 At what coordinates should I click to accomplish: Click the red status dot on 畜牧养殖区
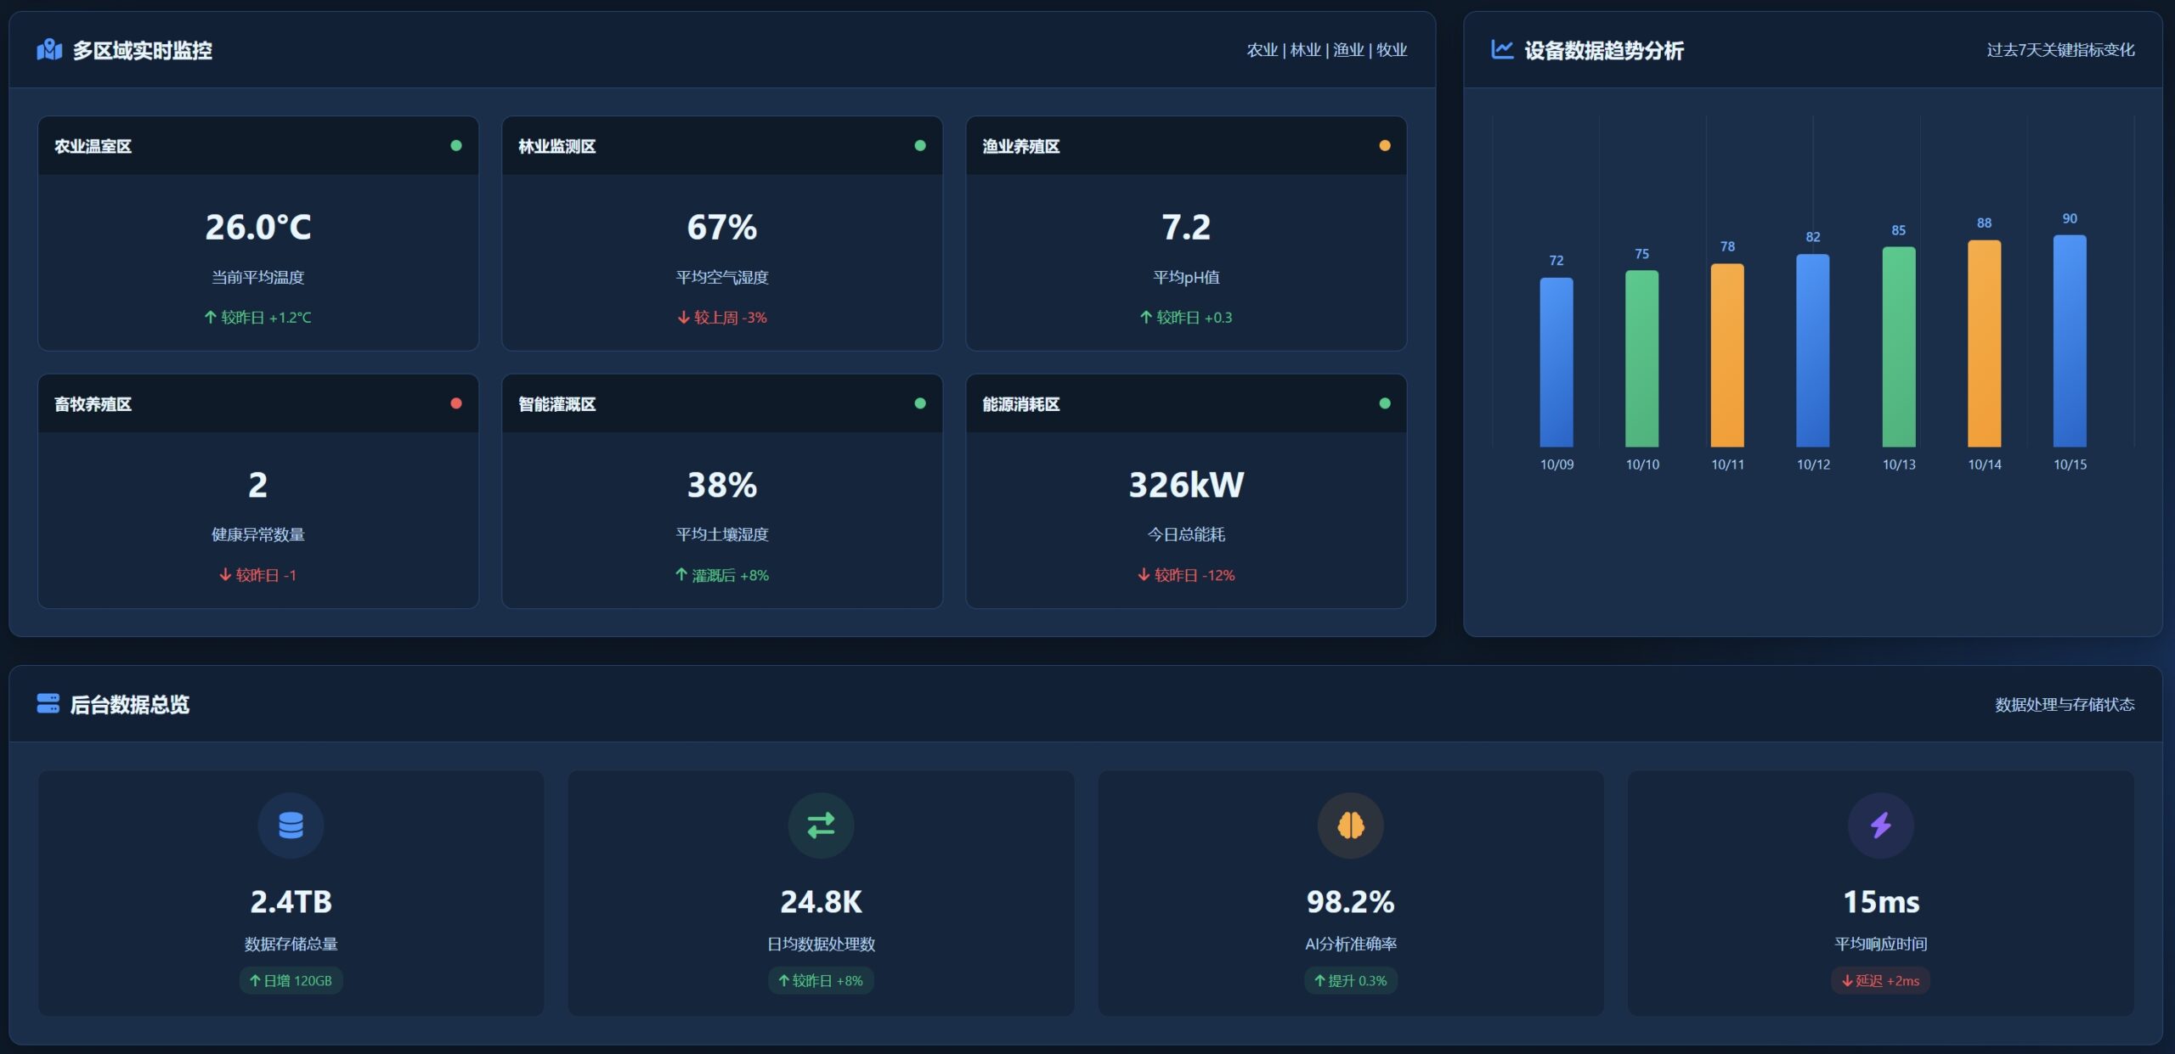(456, 403)
